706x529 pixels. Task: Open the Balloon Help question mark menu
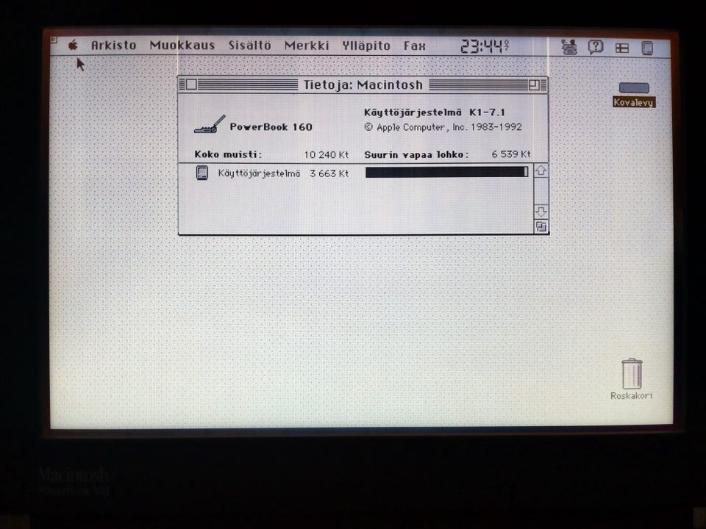[x=595, y=47]
